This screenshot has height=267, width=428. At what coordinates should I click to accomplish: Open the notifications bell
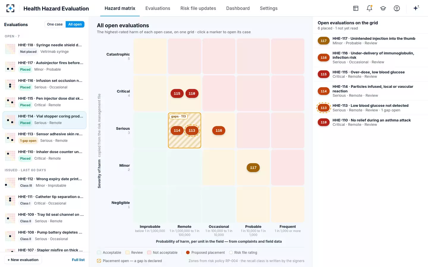[369, 8]
